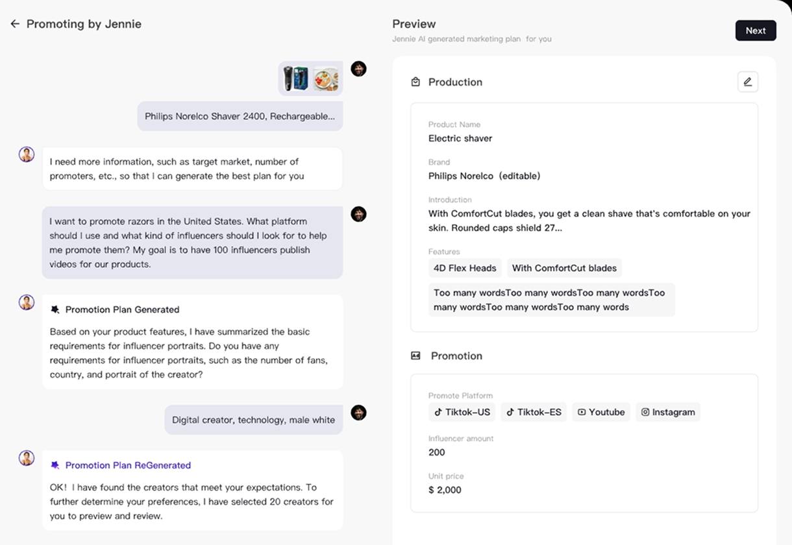The height and width of the screenshot is (545, 792).
Task: Click the purple sparkle icon before Promotion Plan ReGenerated
Action: point(55,465)
